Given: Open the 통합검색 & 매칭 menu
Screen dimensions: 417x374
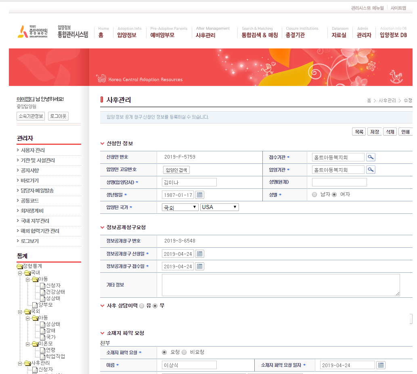Looking at the screenshot, I should (x=260, y=35).
